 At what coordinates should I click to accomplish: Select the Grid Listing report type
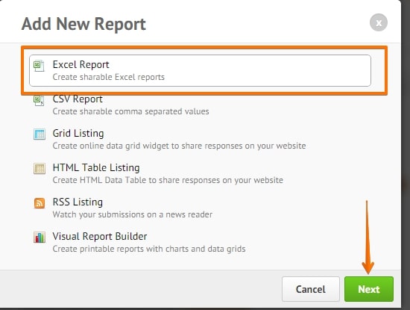point(78,134)
